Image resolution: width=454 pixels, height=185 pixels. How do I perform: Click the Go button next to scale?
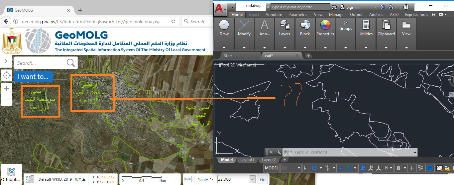pyautogui.click(x=263, y=179)
